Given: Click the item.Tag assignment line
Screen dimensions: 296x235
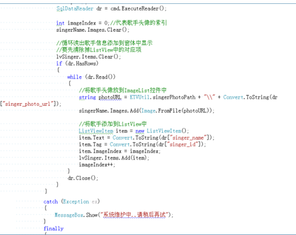Looking at the screenshot, I should (142, 145).
